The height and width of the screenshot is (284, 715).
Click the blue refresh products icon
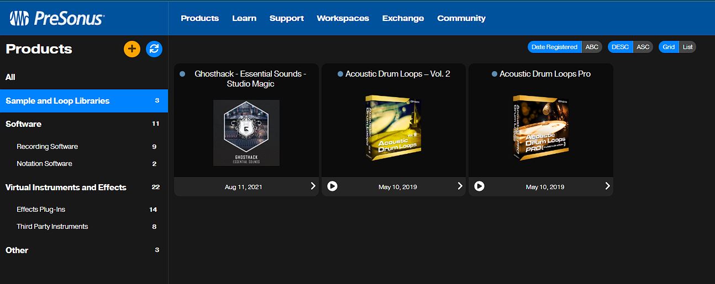pos(154,49)
